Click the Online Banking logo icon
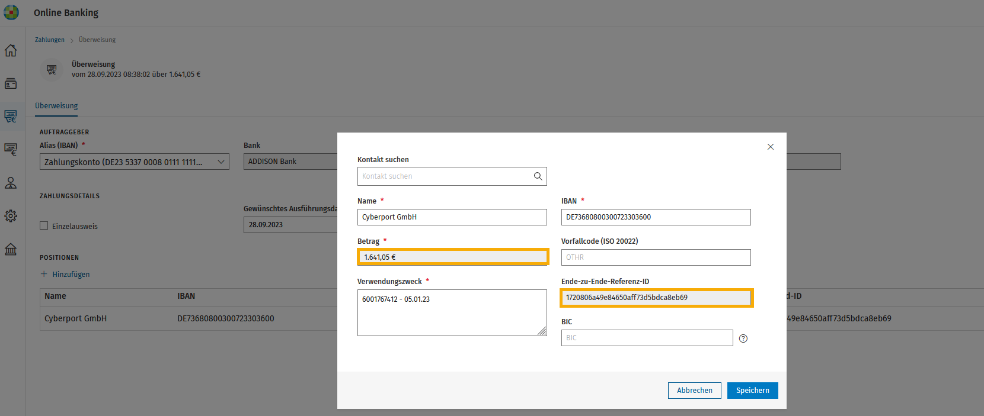Viewport: 984px width, 416px height. 11,12
